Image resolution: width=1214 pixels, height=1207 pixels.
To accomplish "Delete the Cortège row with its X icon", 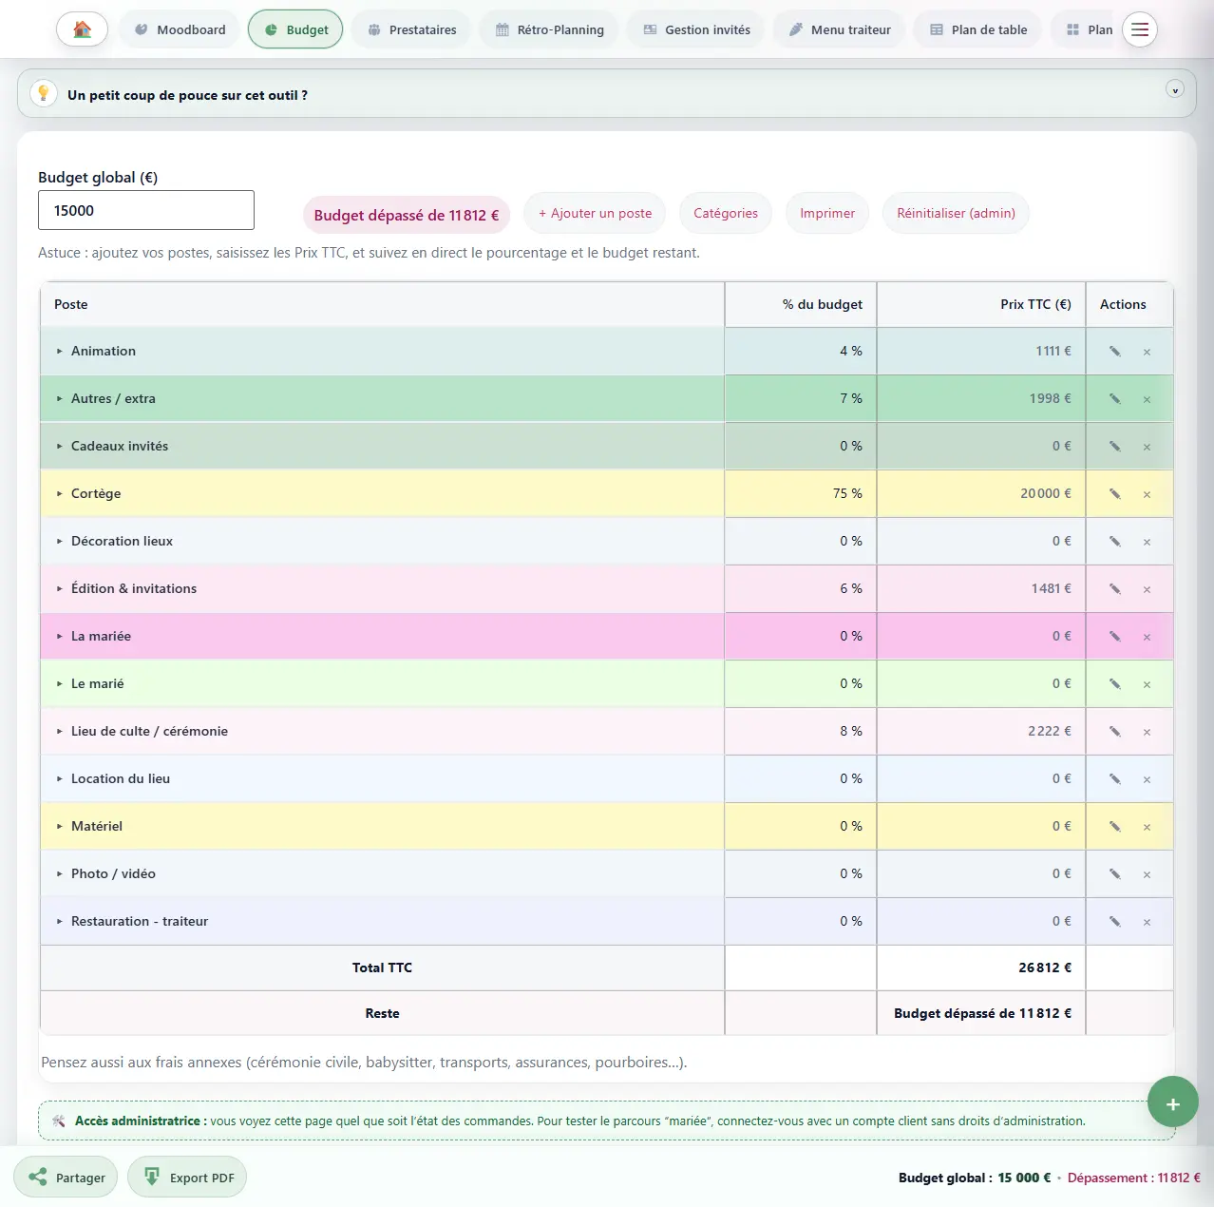I will coord(1147,494).
